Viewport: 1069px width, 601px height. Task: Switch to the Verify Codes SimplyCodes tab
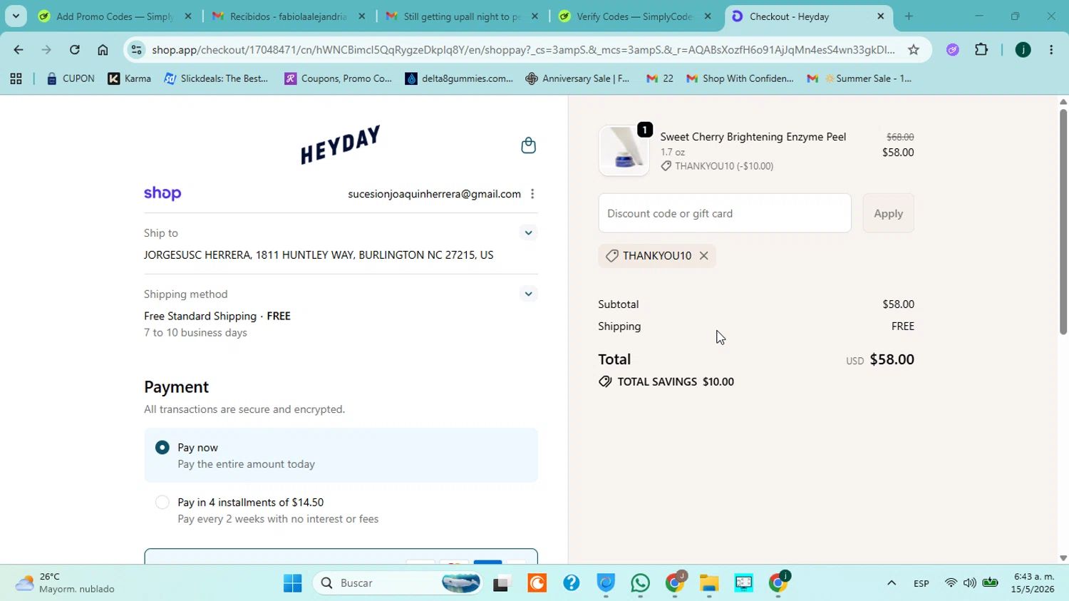pyautogui.click(x=634, y=16)
